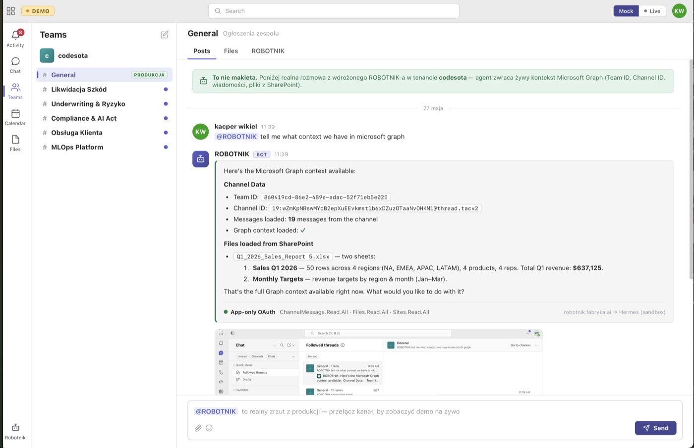Viewport: 694px width, 448px height.
Task: Click the robotnik.fabryka.ai → Hermes (sandbox) text
Action: click(615, 312)
